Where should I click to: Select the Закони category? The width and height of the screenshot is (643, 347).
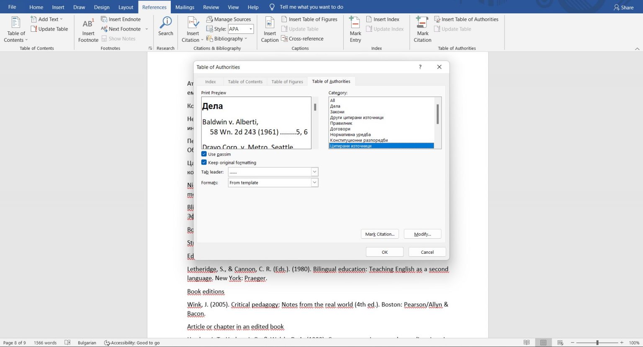point(381,112)
